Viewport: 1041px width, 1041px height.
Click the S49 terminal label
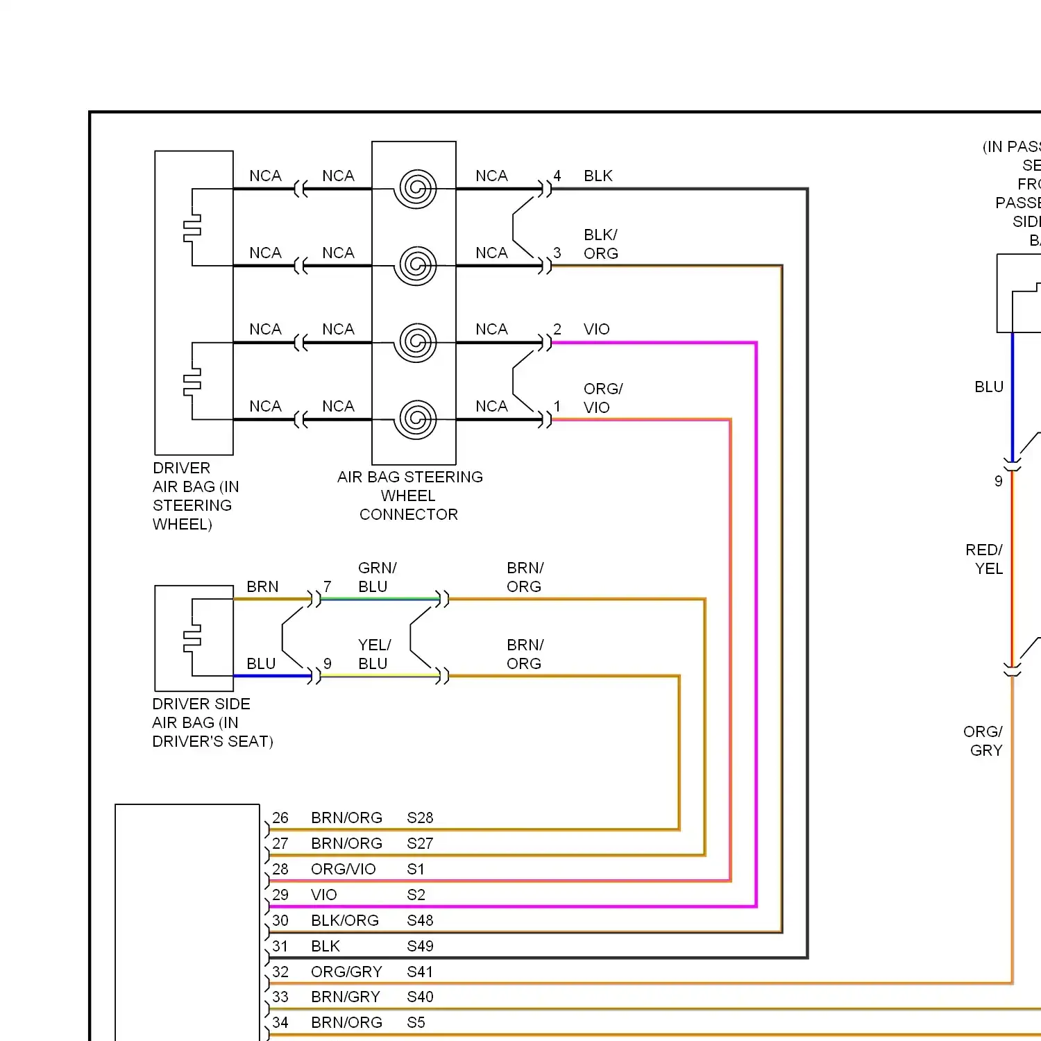420,946
